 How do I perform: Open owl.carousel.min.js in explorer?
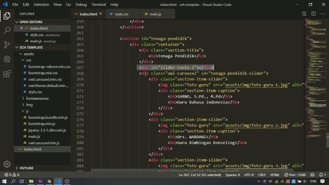[44, 143]
